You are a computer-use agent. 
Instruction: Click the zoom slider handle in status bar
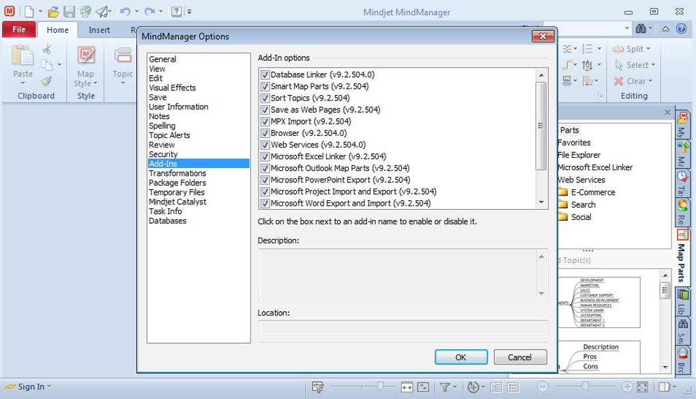[x=585, y=386]
